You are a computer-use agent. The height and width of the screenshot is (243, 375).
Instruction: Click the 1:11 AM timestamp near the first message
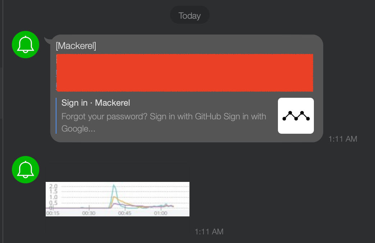pos(342,139)
